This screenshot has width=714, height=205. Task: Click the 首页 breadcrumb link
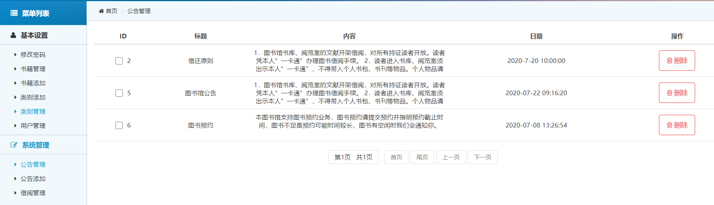point(112,11)
